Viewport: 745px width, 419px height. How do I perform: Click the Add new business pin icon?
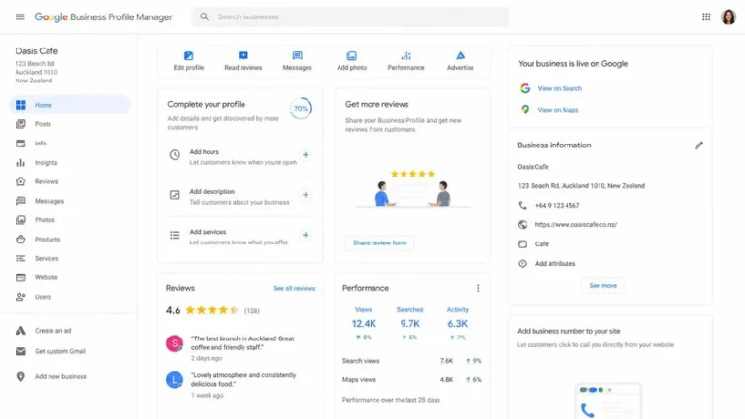(21, 376)
